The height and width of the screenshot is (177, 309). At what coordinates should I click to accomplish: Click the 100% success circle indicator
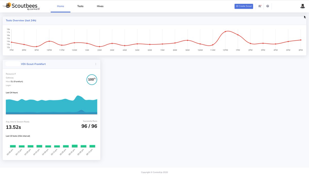[x=92, y=79]
